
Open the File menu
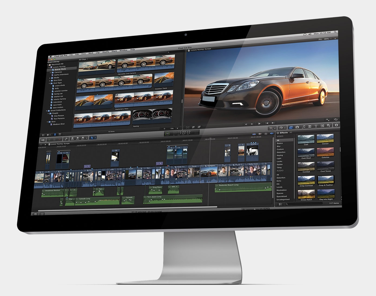[x=71, y=55]
